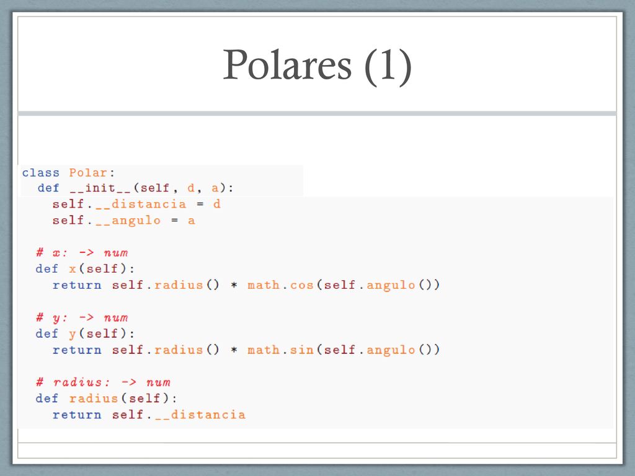
Task: Click the slide title "Polares (1)"
Action: (317, 66)
